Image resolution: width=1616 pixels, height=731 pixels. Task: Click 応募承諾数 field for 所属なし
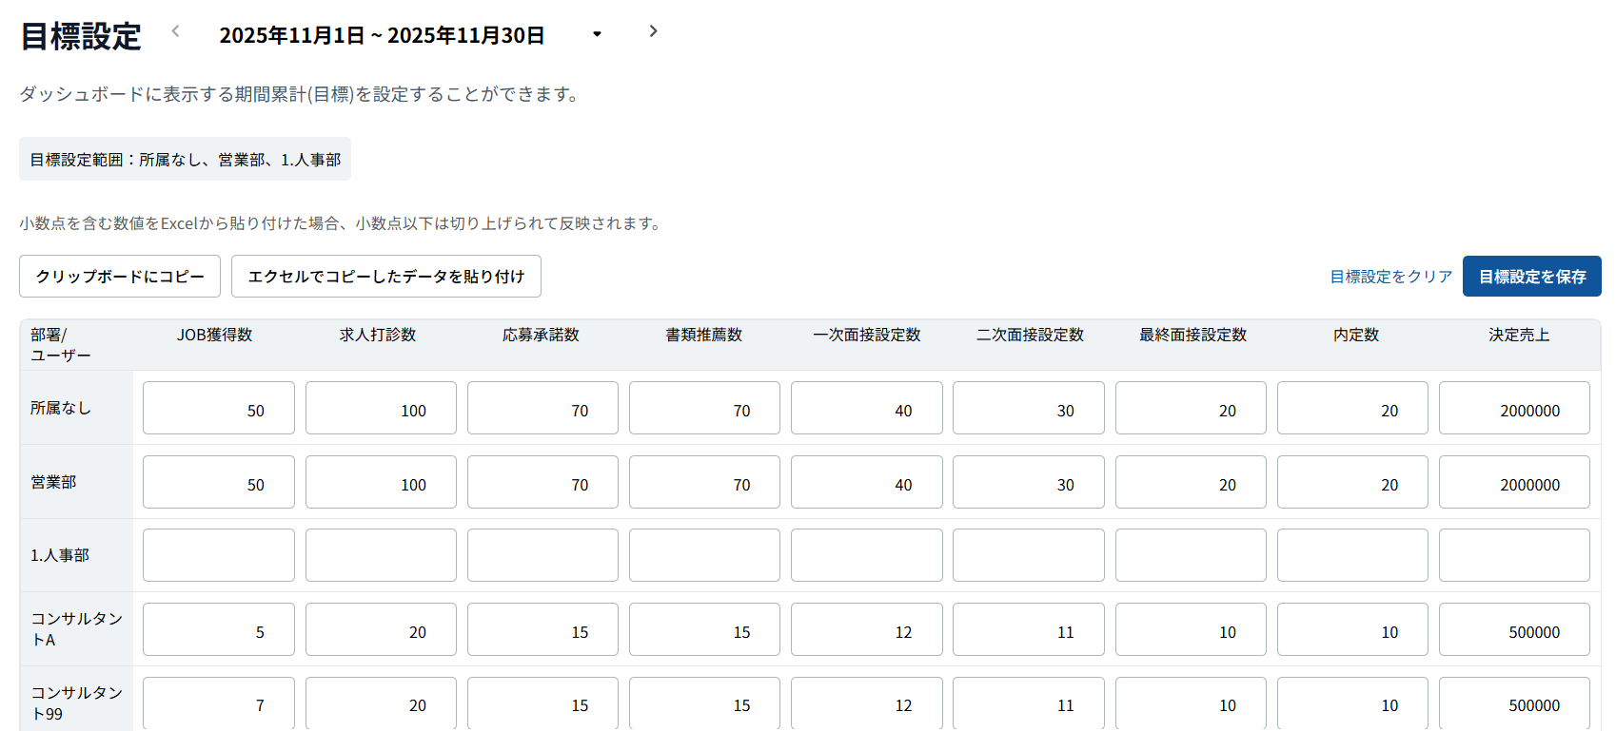pos(542,409)
